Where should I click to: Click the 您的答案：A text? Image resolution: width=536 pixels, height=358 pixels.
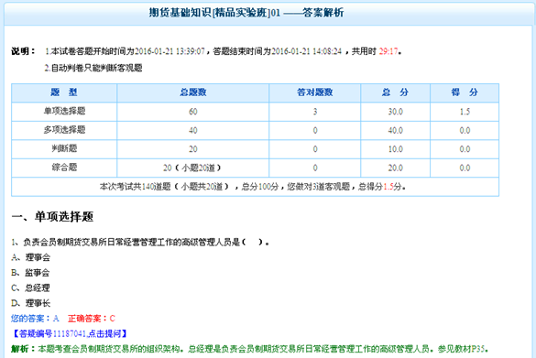35,319
